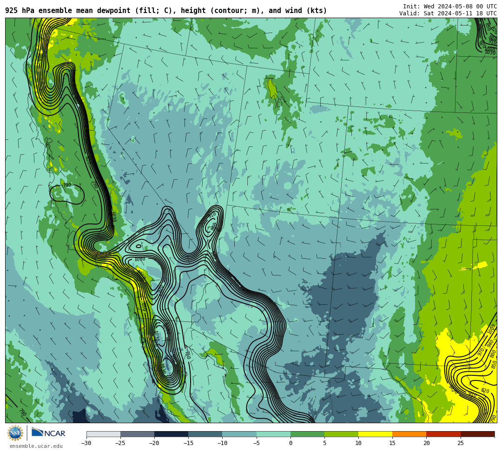Click the positive 15 colorbar tick label
This screenshot has height=452, width=502.
392,443
